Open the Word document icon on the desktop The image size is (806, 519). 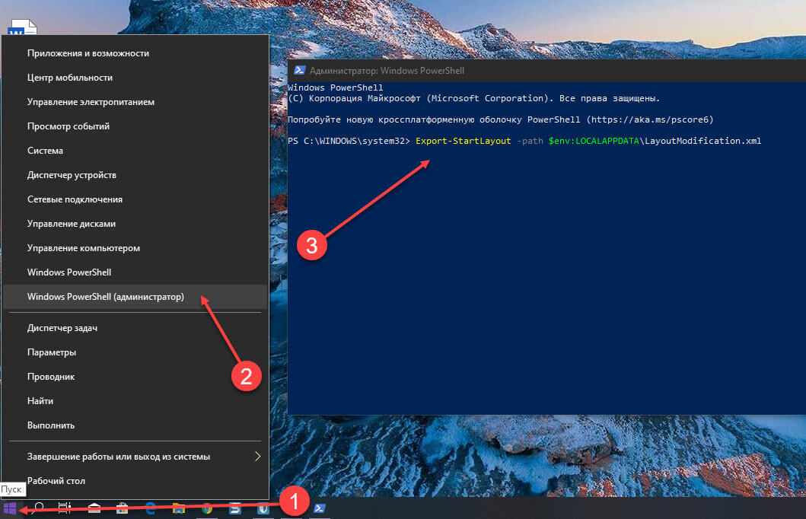pos(22,27)
